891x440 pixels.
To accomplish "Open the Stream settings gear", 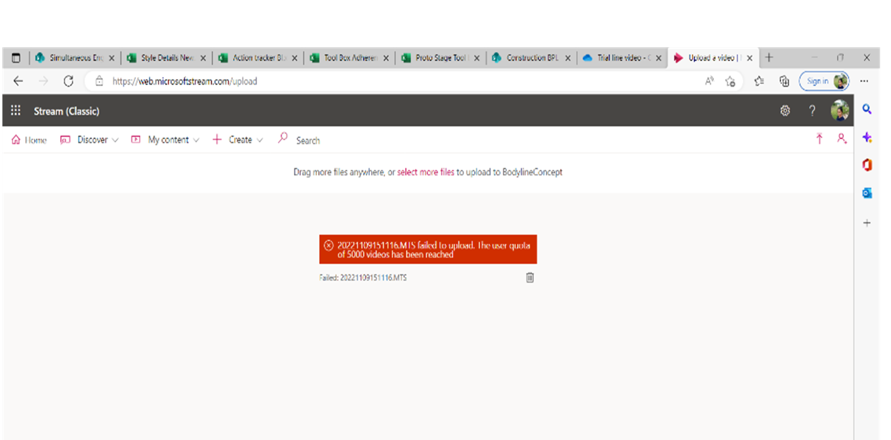I will (785, 110).
